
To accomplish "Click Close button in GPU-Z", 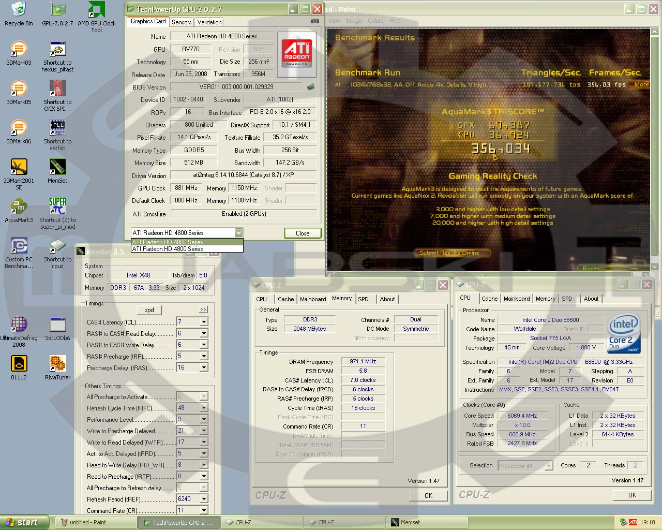I will [x=303, y=233].
